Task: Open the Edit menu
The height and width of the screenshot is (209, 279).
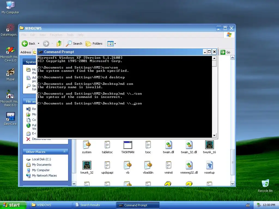Action: point(33,35)
